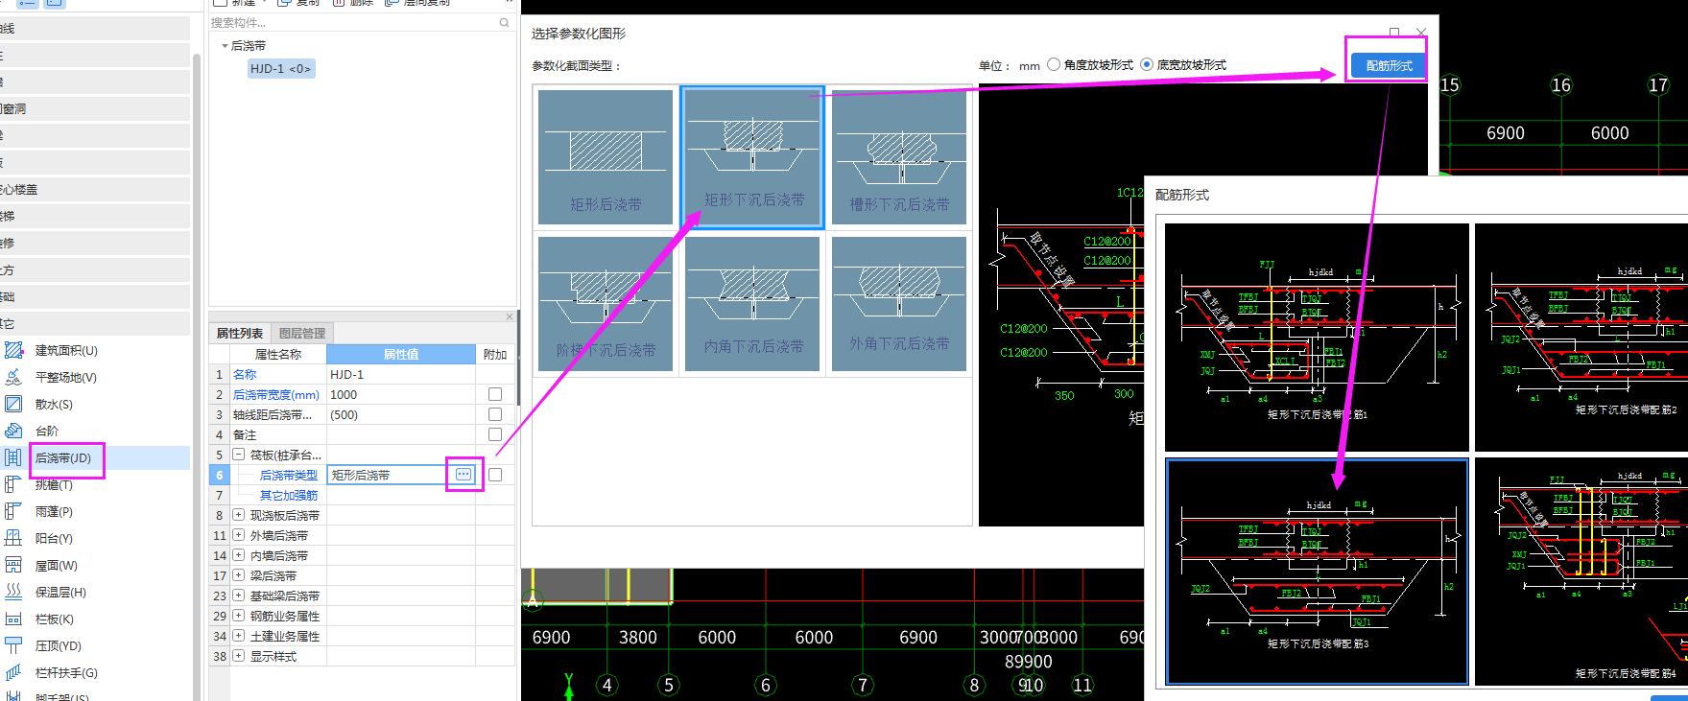
Task: Select the 栏杆扶手(G) handrail icon
Action: (13, 672)
